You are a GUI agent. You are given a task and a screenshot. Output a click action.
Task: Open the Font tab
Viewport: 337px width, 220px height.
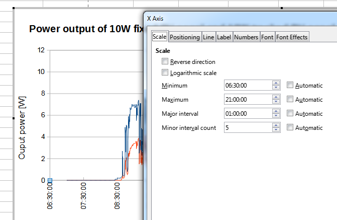[x=267, y=37]
